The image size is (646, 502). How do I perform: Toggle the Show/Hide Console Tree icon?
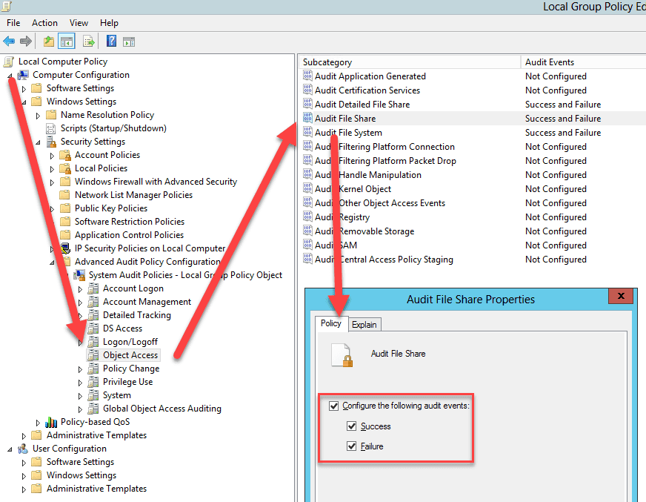point(67,42)
